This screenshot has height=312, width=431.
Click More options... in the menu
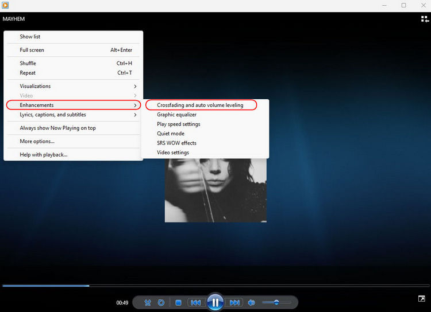[x=37, y=141]
